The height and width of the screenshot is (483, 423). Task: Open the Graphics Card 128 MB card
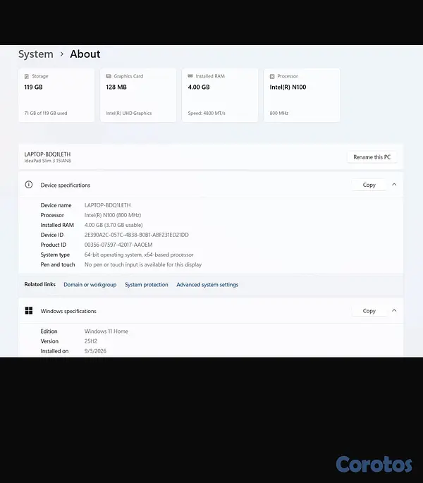[x=138, y=95]
